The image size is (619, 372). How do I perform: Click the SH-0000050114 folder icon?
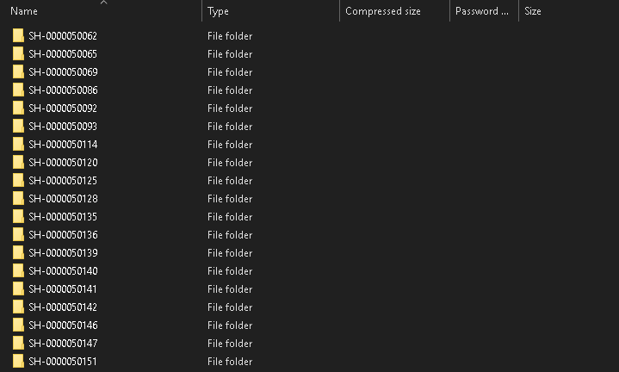click(18, 145)
